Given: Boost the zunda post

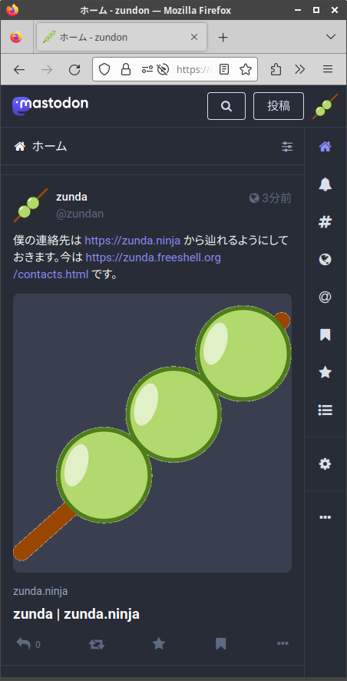Looking at the screenshot, I should pyautogui.click(x=97, y=644).
